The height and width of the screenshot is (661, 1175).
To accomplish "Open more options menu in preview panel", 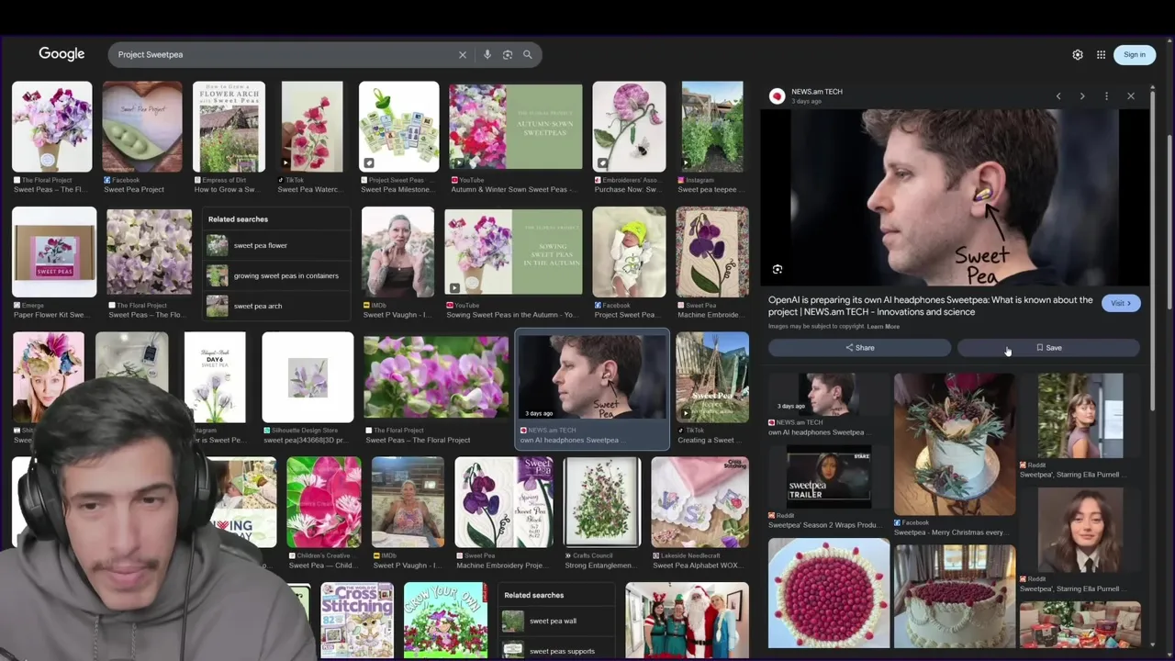I will click(x=1106, y=96).
